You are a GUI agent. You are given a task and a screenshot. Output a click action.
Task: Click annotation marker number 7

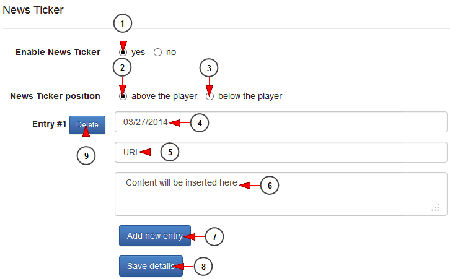pos(213,236)
